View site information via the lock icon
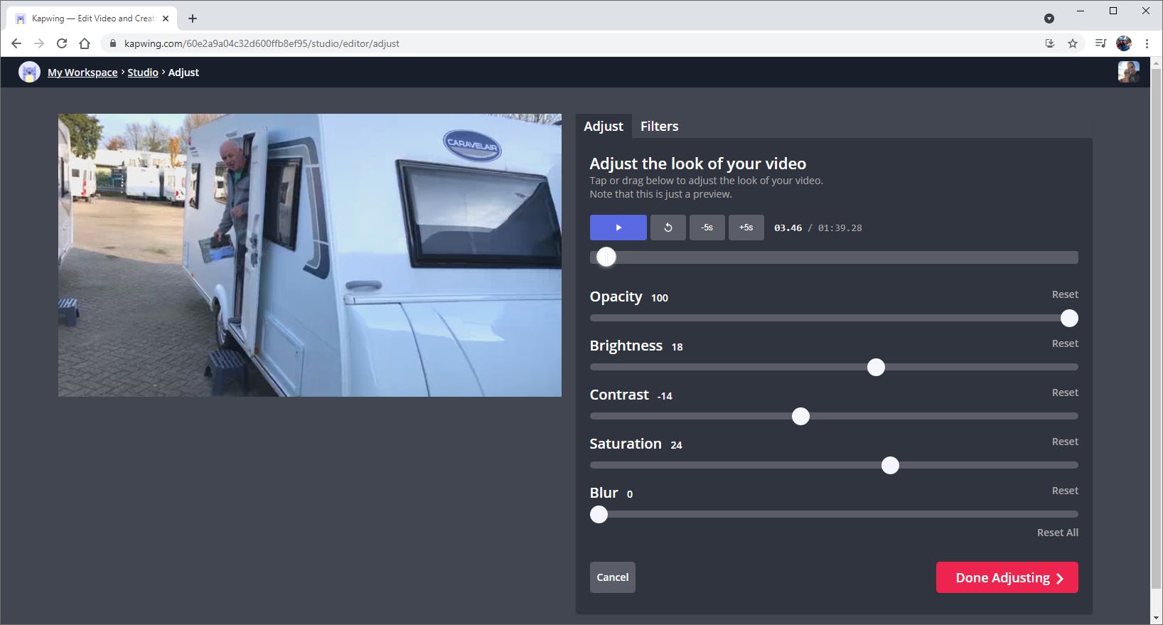Image resolution: width=1163 pixels, height=625 pixels. (x=112, y=43)
